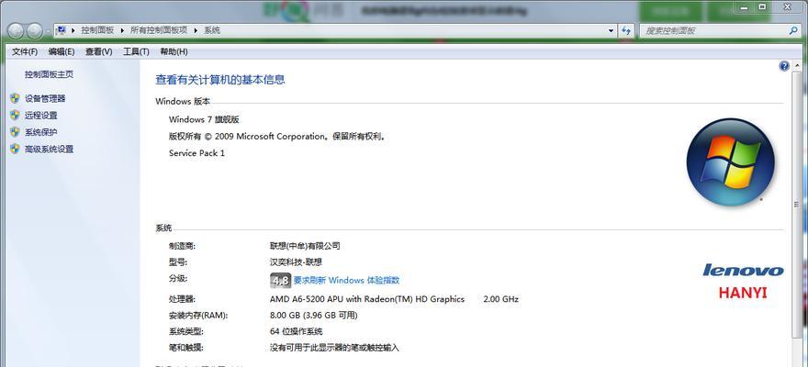The image size is (808, 367).
Task: Go forward with the Forward arrow button
Action: (x=34, y=31)
